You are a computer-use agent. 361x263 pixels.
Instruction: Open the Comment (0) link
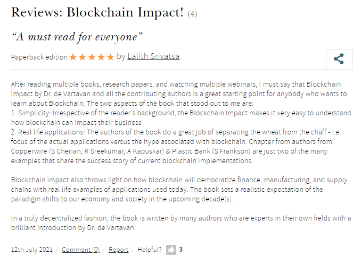[x=80, y=249]
